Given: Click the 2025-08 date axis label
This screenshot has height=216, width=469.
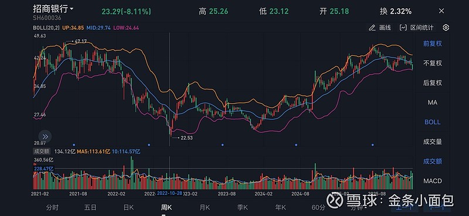Looking at the screenshot, I should pos(376,194).
